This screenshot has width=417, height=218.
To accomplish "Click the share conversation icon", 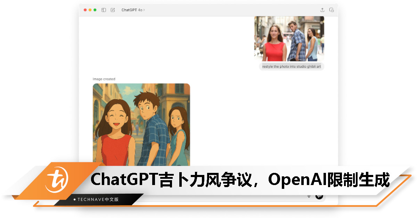I will (x=322, y=10).
